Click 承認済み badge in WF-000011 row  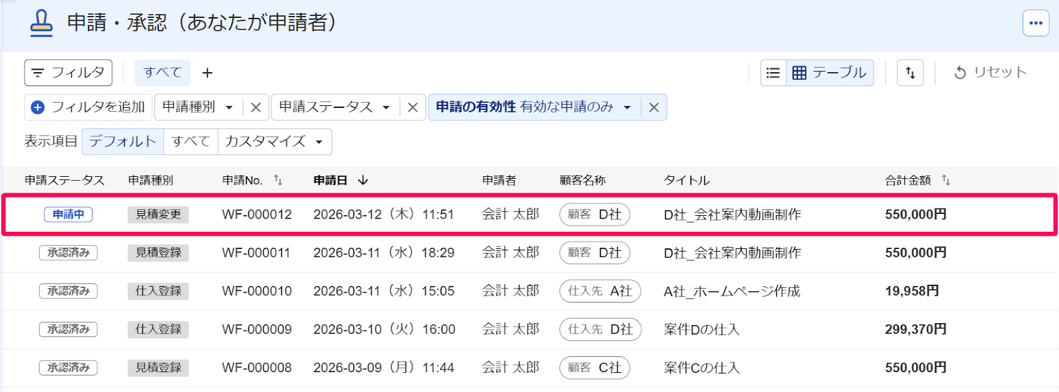point(68,253)
